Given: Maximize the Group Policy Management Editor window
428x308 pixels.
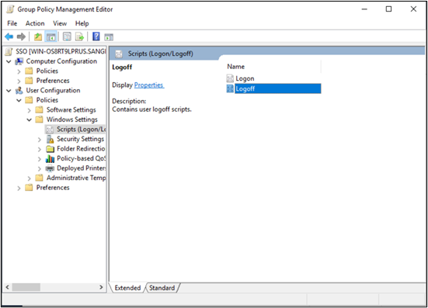Looking at the screenshot, I should [388, 9].
